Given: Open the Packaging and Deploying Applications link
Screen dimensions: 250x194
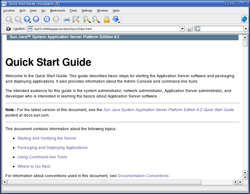Looking at the screenshot, I should pos(53,147).
